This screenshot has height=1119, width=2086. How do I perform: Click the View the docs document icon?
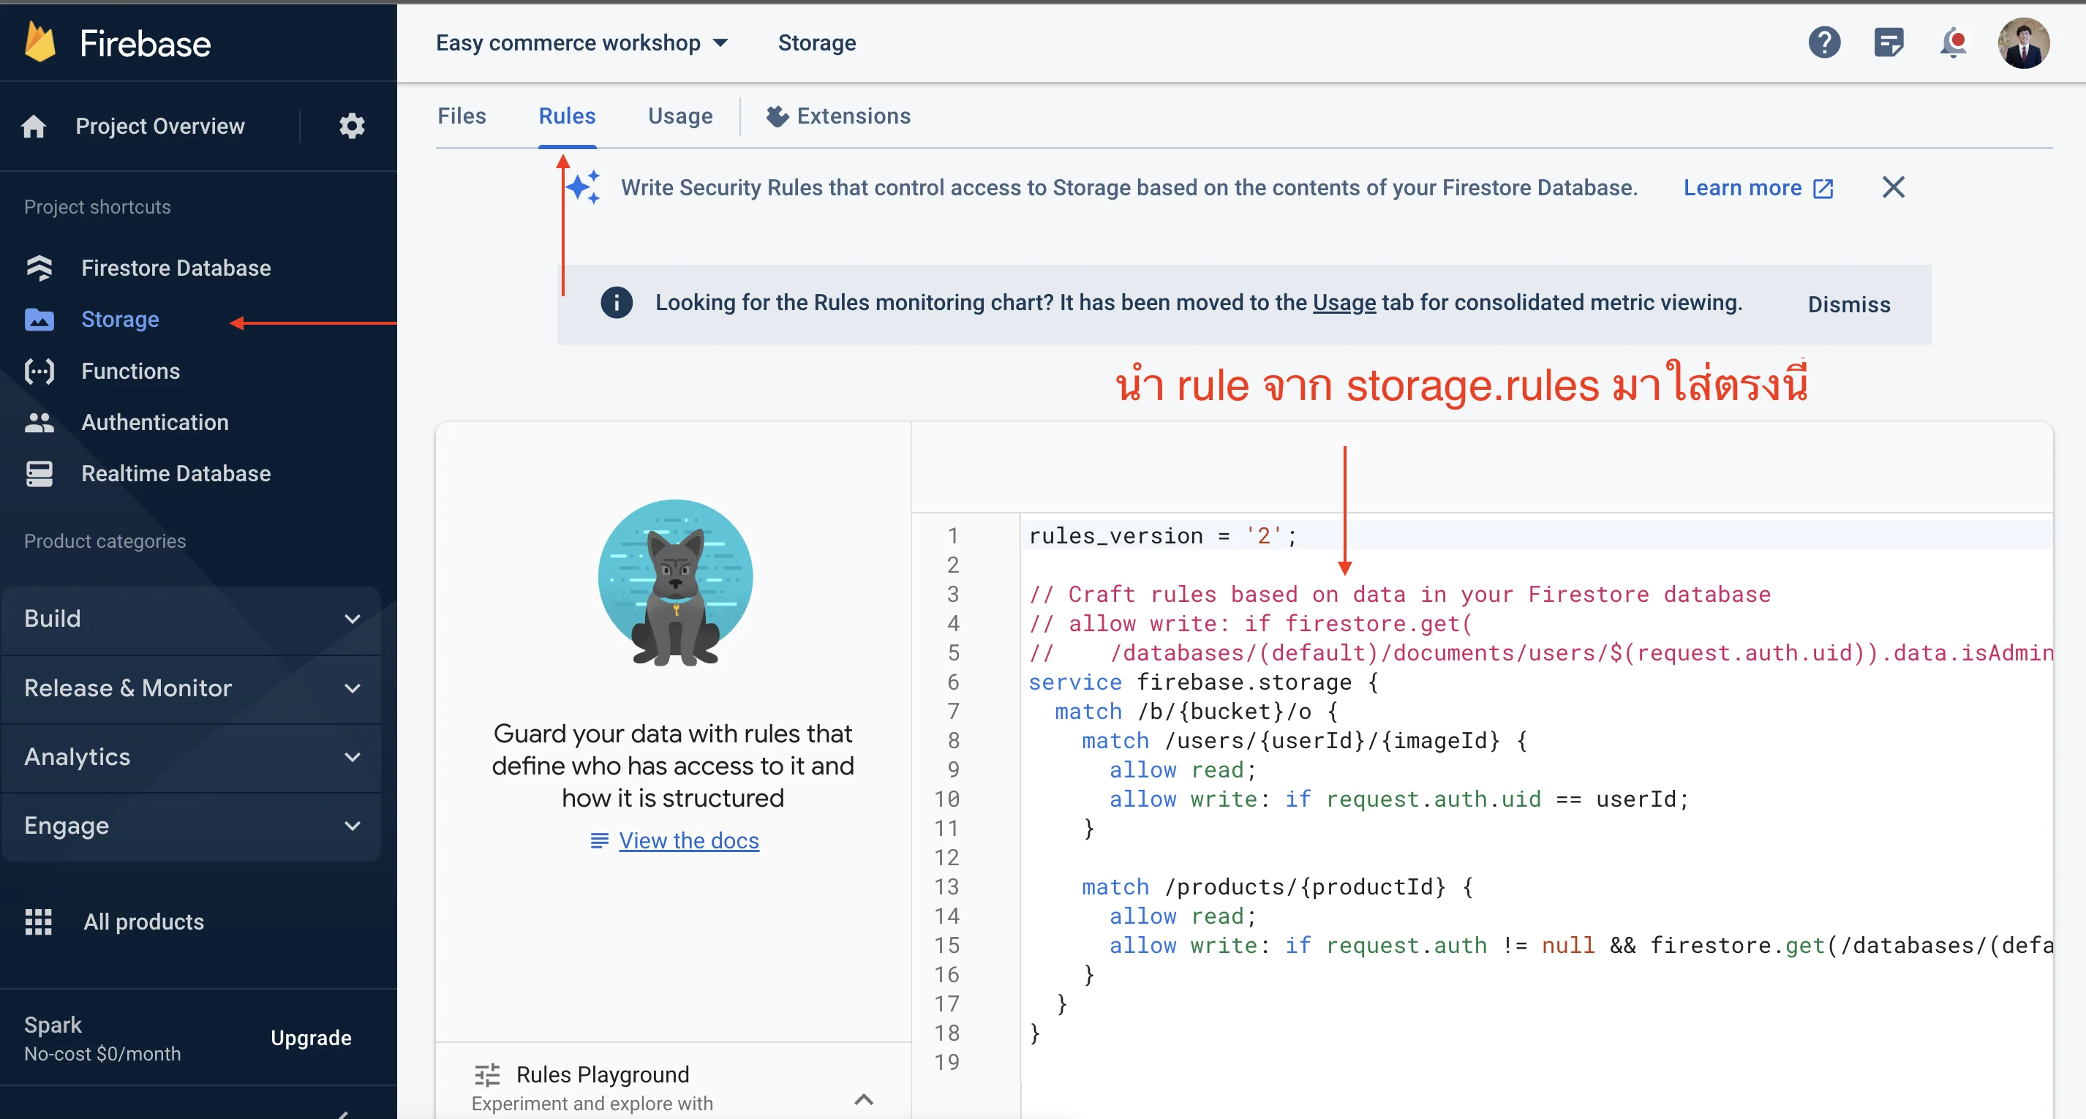(x=599, y=840)
